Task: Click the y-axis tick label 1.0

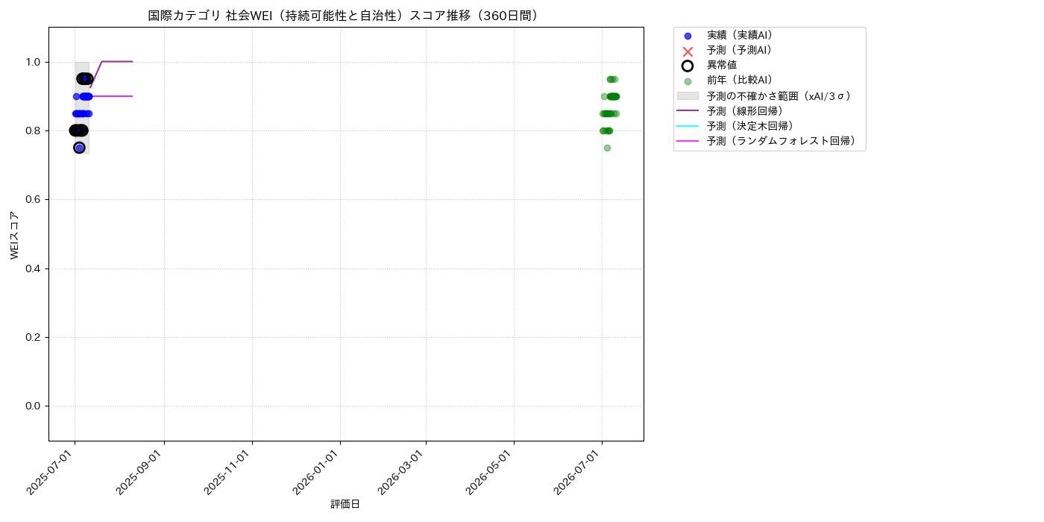Action: pyautogui.click(x=34, y=62)
